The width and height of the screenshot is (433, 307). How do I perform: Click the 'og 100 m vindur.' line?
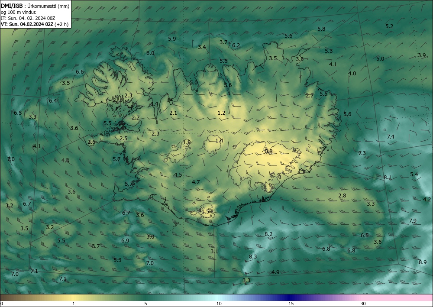coord(19,12)
